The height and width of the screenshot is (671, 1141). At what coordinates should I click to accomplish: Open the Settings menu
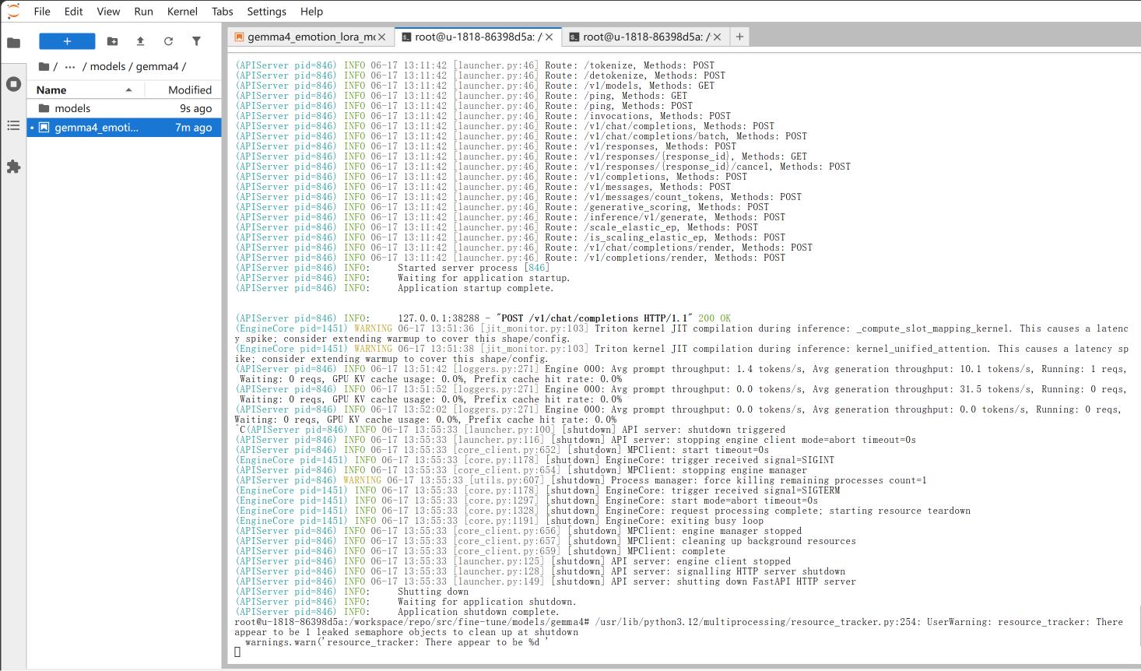pos(266,12)
